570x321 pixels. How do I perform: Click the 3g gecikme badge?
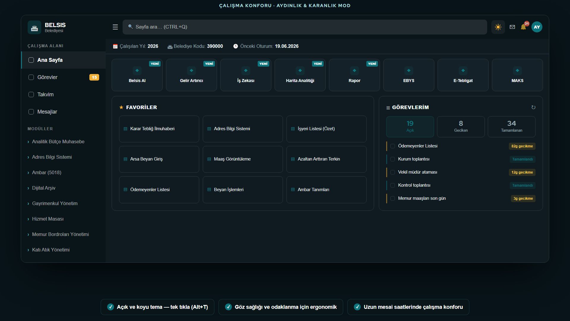click(x=523, y=199)
